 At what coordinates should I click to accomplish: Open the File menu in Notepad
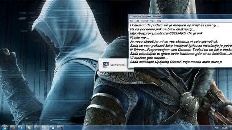[x=132, y=21]
